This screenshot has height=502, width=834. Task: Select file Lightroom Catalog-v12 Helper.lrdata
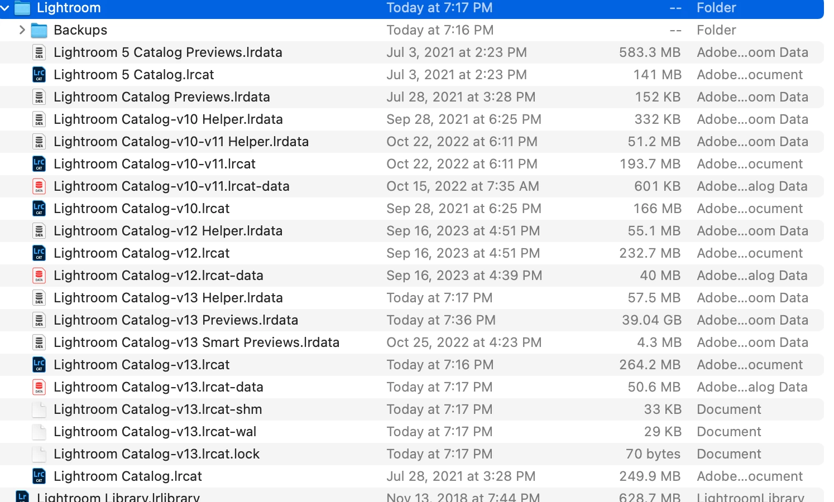(168, 231)
